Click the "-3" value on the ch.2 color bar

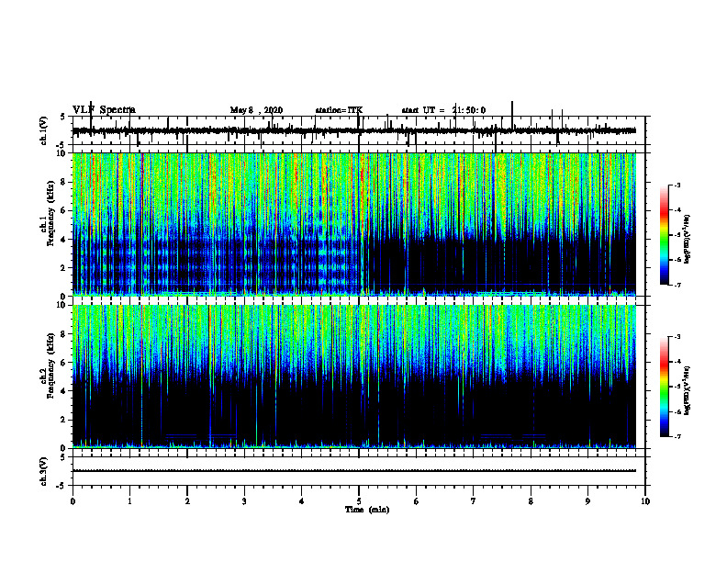tap(677, 337)
